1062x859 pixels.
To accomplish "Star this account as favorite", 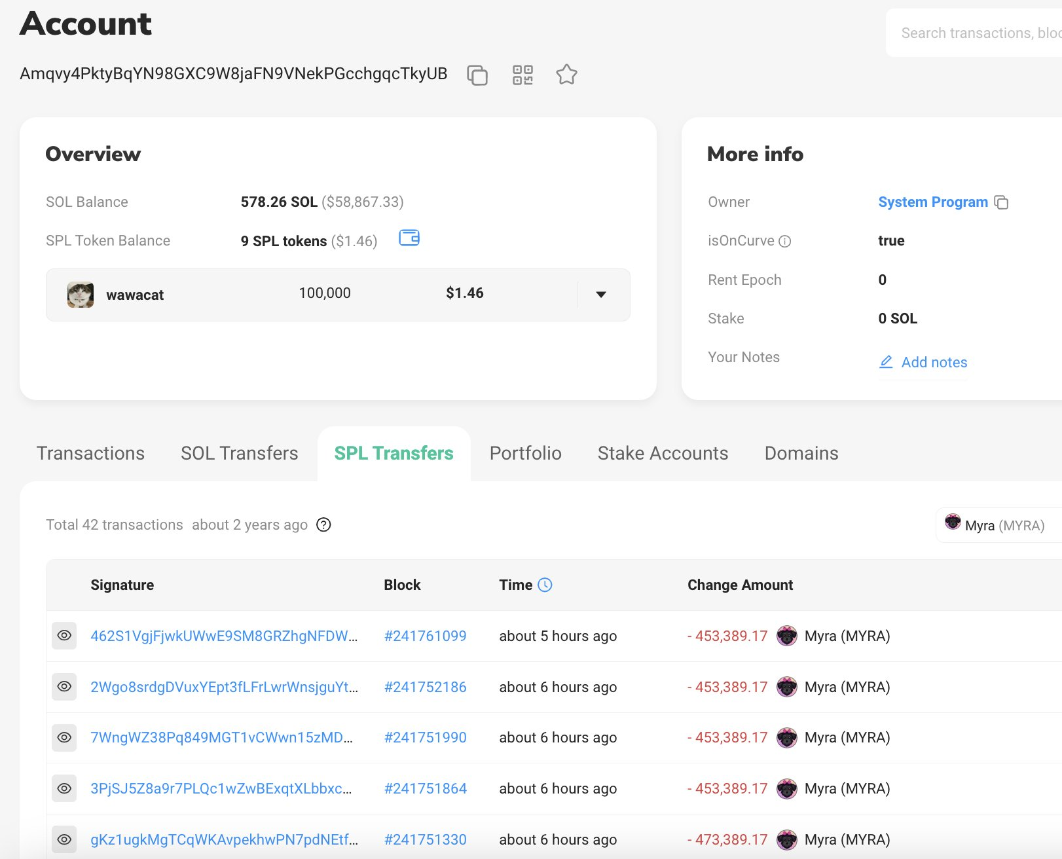I will click(x=566, y=75).
